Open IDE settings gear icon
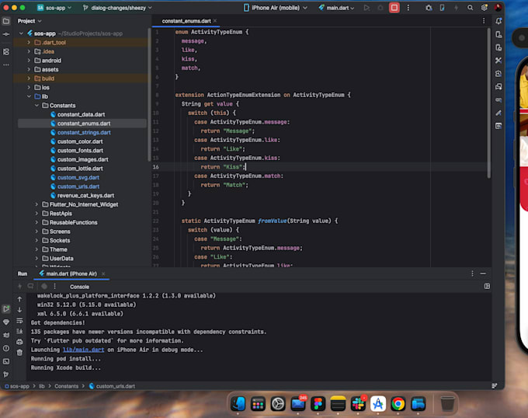This screenshot has height=418, width=528. click(x=485, y=8)
